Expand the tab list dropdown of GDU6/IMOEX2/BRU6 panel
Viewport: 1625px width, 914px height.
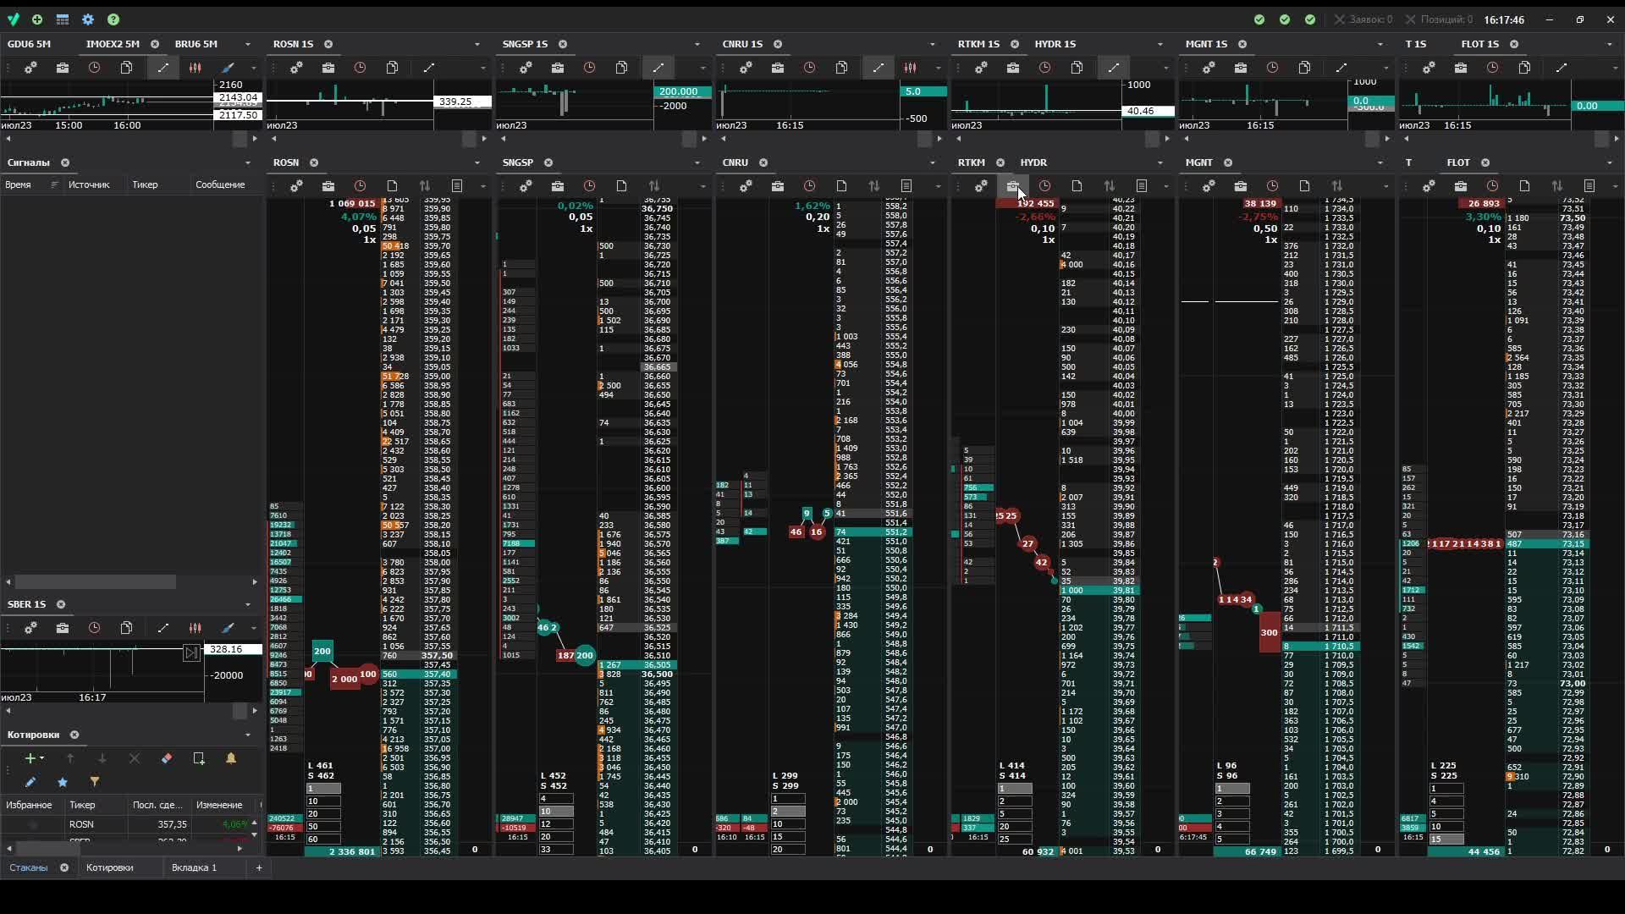pyautogui.click(x=248, y=44)
